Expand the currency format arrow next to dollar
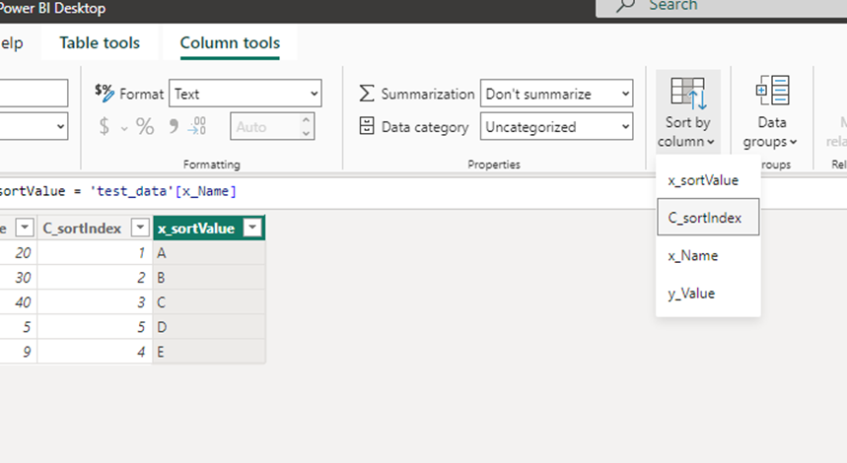Viewport: 847px width, 463px height. pyautogui.click(x=124, y=128)
